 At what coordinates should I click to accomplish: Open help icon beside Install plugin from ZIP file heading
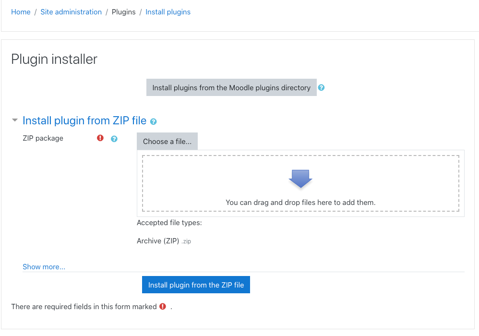click(154, 121)
